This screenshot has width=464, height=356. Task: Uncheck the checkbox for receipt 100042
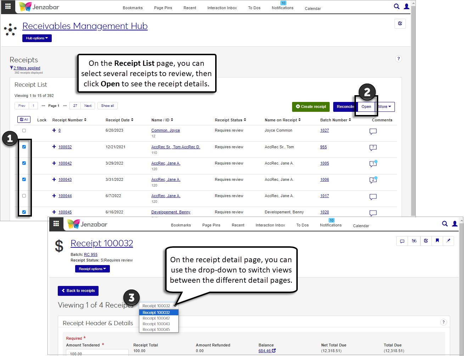[24, 163]
